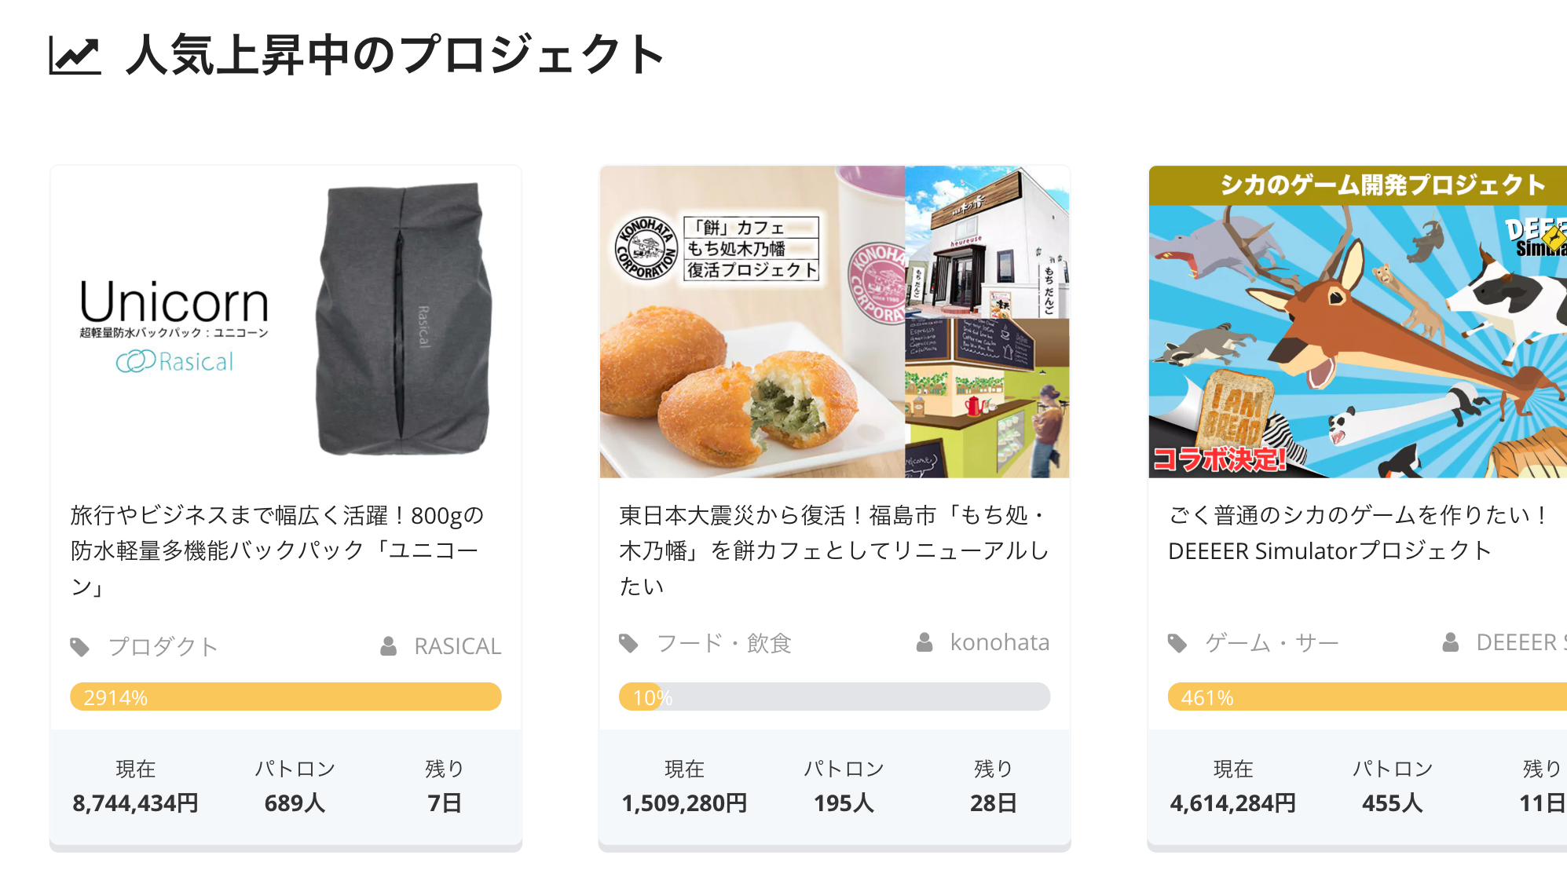The height and width of the screenshot is (881, 1567).
Task: Open the mochi cafe project image
Action: 834,321
